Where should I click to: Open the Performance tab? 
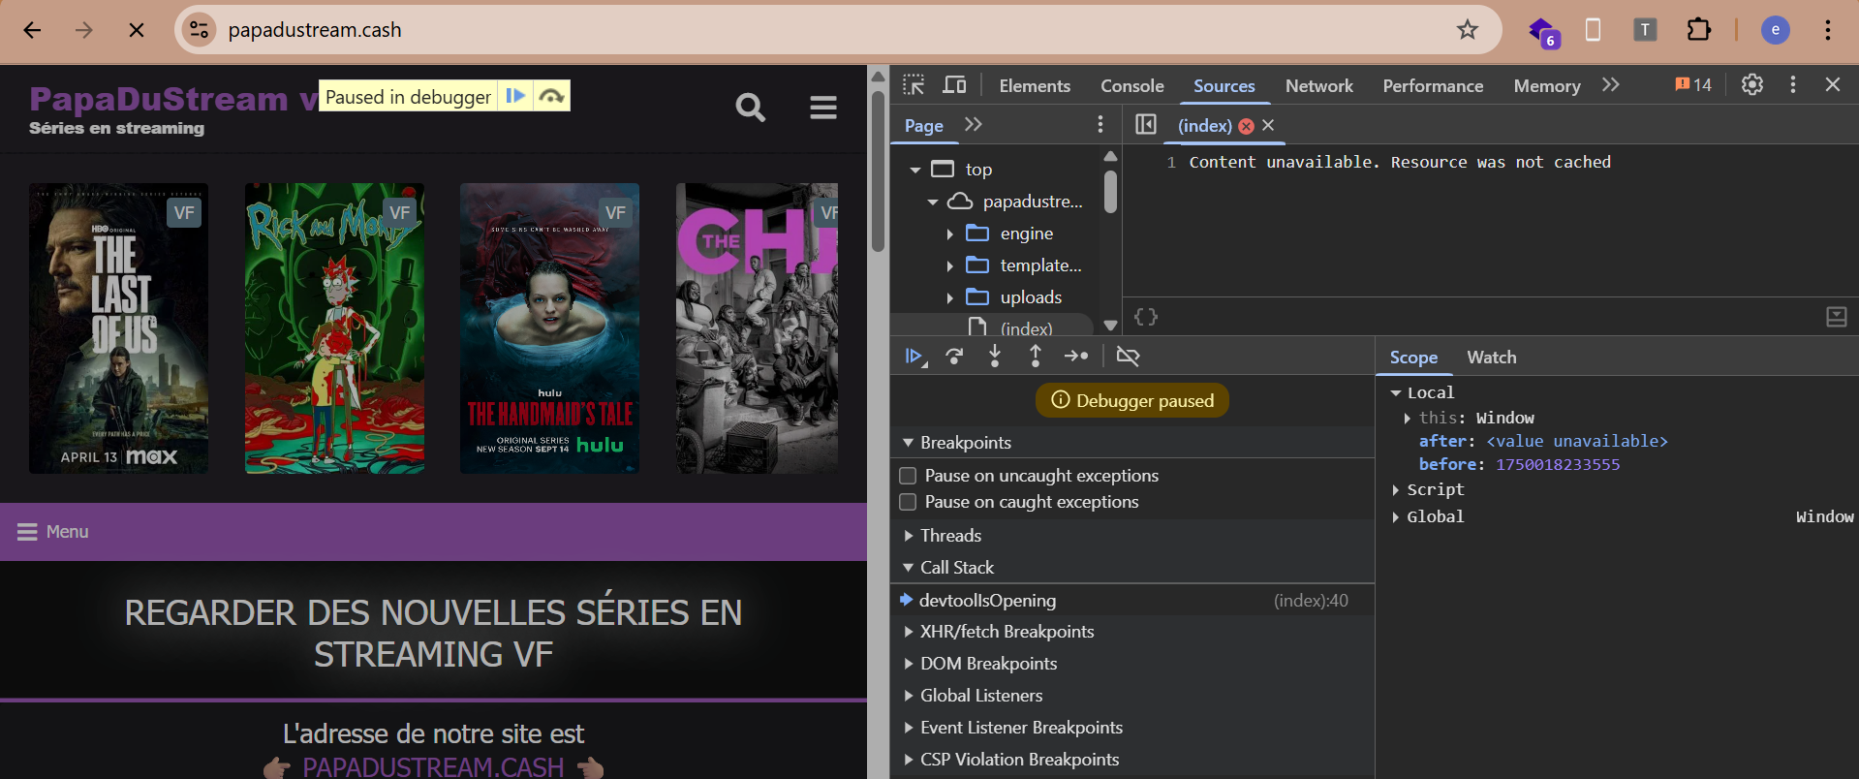[x=1433, y=85]
